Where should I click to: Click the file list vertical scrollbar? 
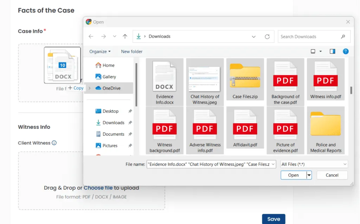coord(351,90)
